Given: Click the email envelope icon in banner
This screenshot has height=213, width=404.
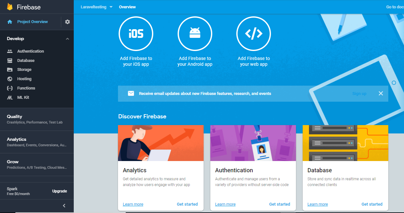Looking at the screenshot, I should (131, 93).
